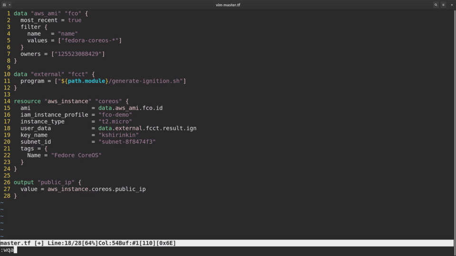
Task: Click 'subnet_id' on line 20
Action: [x=36, y=142]
